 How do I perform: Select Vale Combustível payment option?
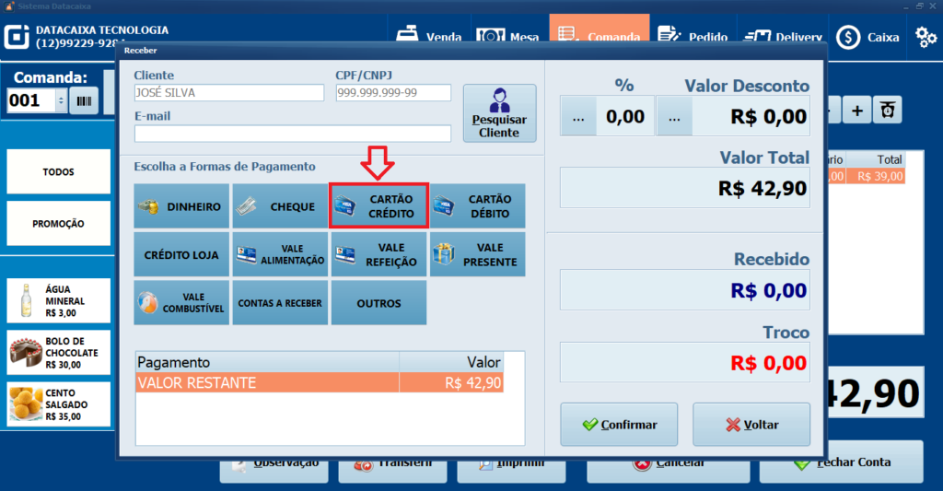181,303
